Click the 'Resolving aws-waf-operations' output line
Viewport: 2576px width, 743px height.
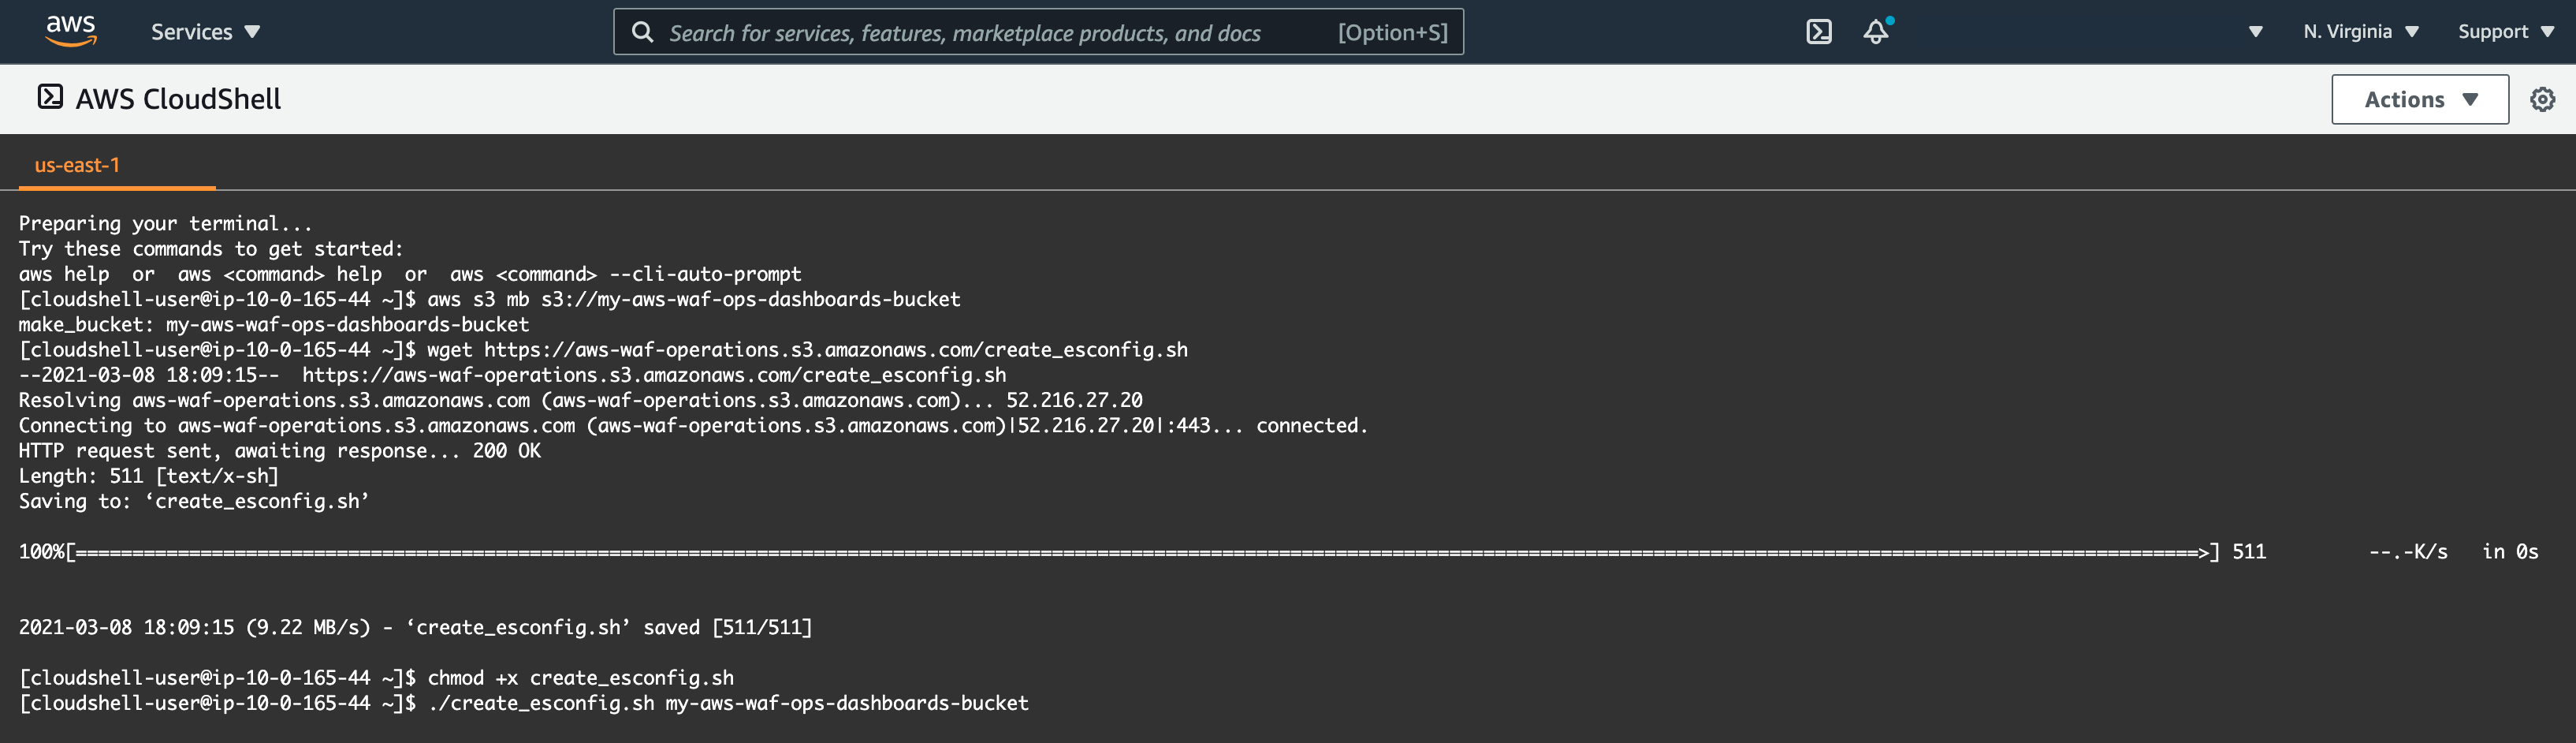(581, 400)
